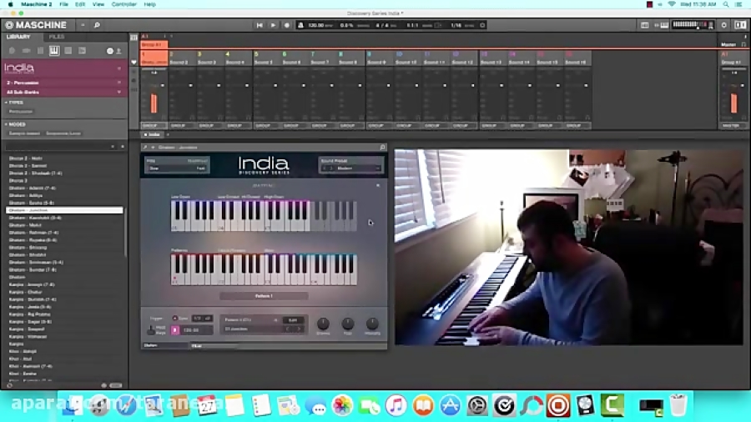The height and width of the screenshot is (422, 751).
Task: Click the info icon at the browser bottom left
Action: point(9,385)
